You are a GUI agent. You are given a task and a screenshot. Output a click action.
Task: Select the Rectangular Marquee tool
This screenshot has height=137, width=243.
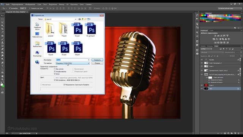(x=2, y=19)
